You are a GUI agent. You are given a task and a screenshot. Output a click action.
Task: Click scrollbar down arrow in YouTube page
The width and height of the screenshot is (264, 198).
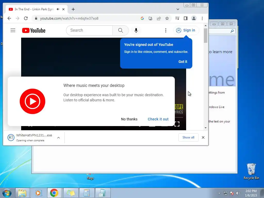coord(205,128)
